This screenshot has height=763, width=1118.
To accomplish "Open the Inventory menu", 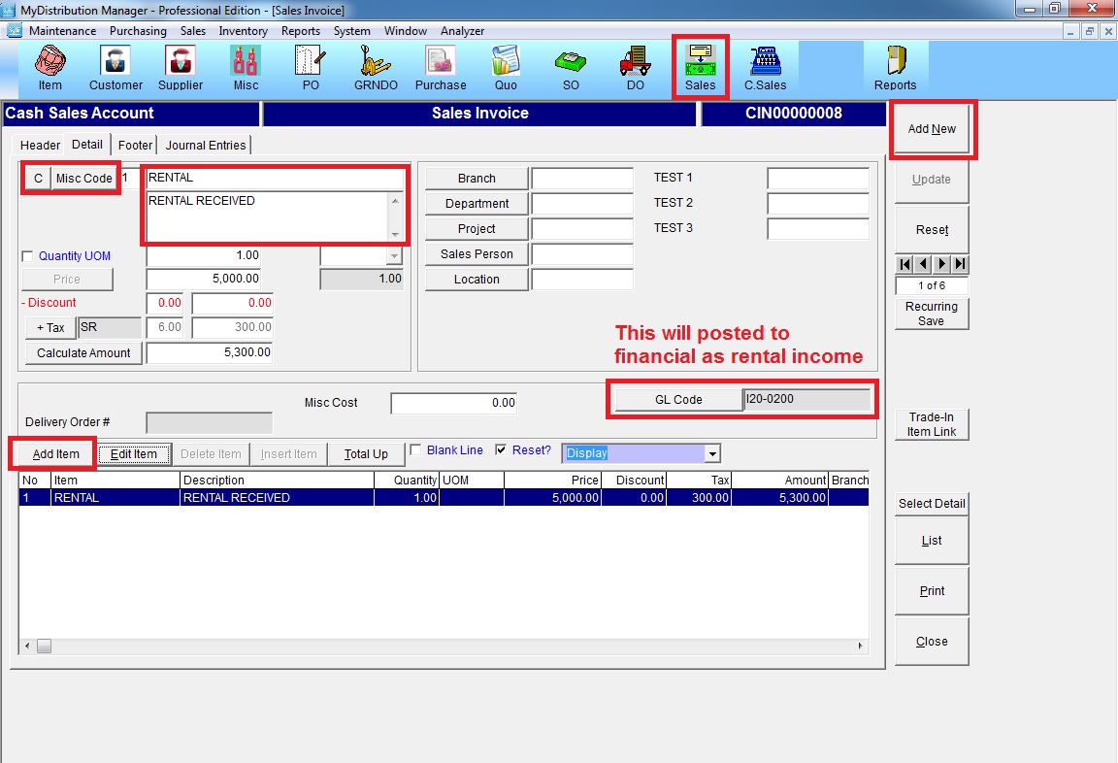I will point(243,31).
